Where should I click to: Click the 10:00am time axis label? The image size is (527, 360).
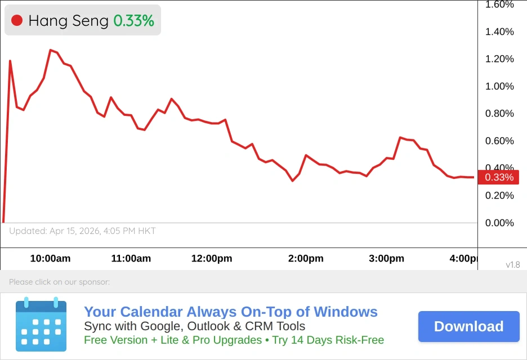point(50,259)
